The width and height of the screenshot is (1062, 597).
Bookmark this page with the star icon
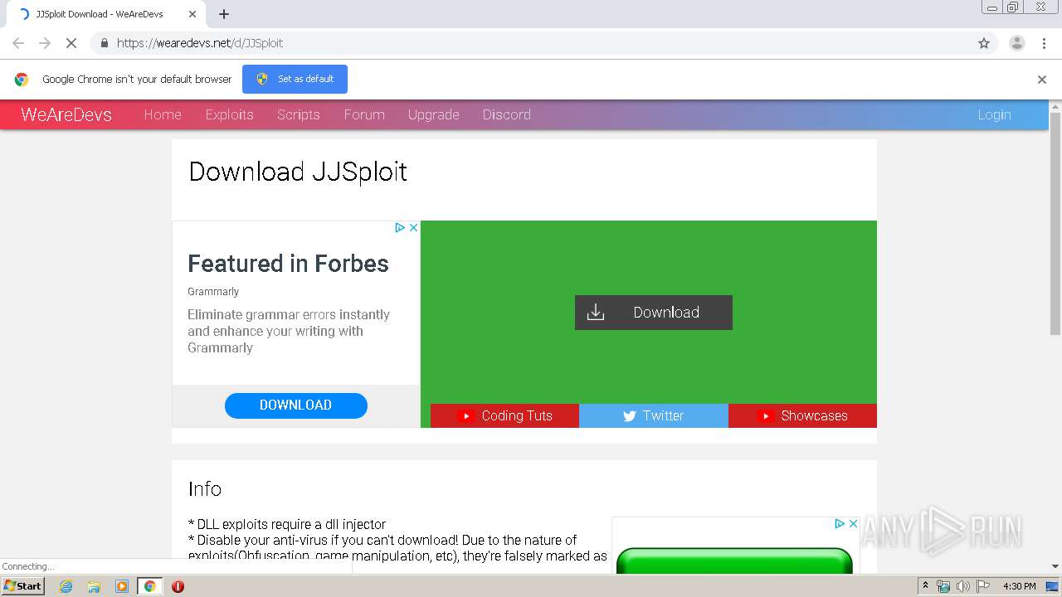coord(984,43)
